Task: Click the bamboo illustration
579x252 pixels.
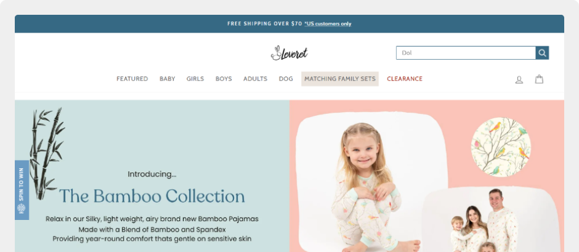Action: click(x=47, y=153)
